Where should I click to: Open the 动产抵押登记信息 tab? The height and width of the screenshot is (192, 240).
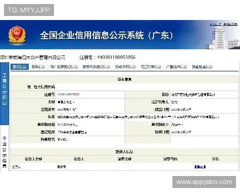tap(64, 67)
